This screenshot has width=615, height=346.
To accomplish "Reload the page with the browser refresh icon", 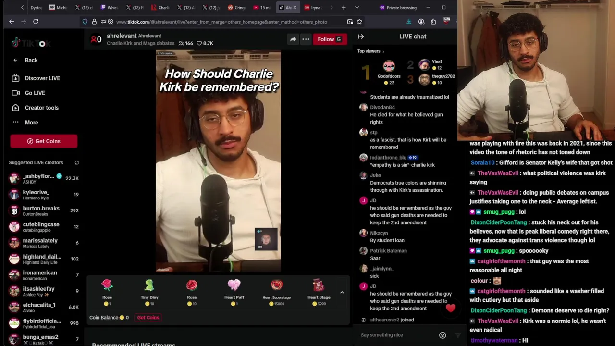I will point(36,22).
